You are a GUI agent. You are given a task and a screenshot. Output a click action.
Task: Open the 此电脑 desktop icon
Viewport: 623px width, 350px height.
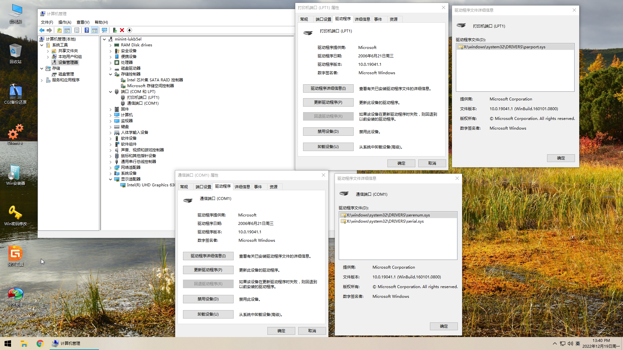click(16, 14)
